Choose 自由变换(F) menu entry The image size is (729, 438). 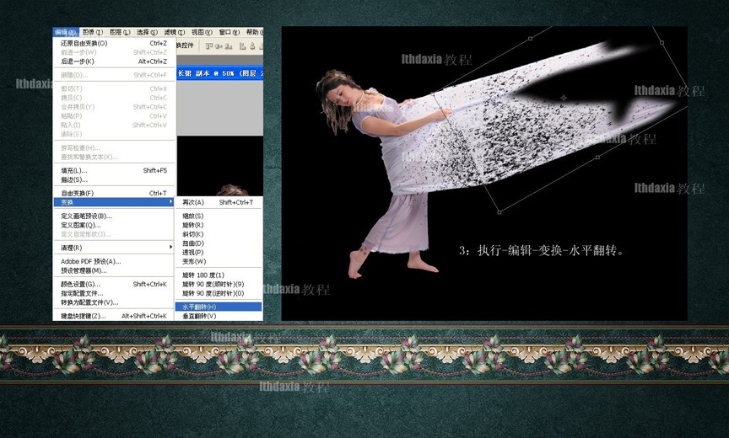click(x=114, y=193)
